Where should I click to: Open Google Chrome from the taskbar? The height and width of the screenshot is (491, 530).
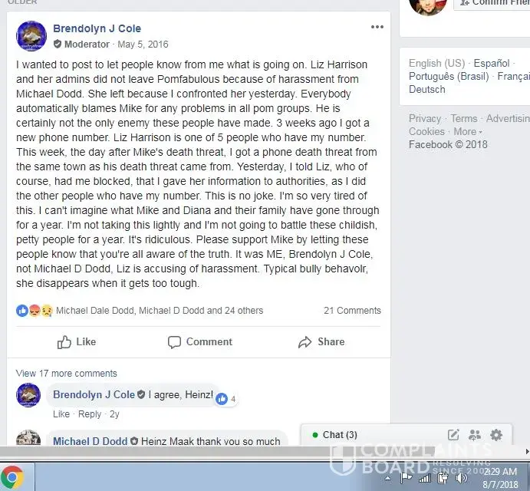point(12,477)
